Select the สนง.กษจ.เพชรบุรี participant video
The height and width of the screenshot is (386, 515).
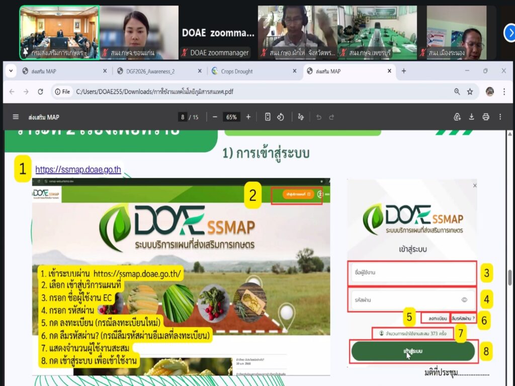point(377,33)
